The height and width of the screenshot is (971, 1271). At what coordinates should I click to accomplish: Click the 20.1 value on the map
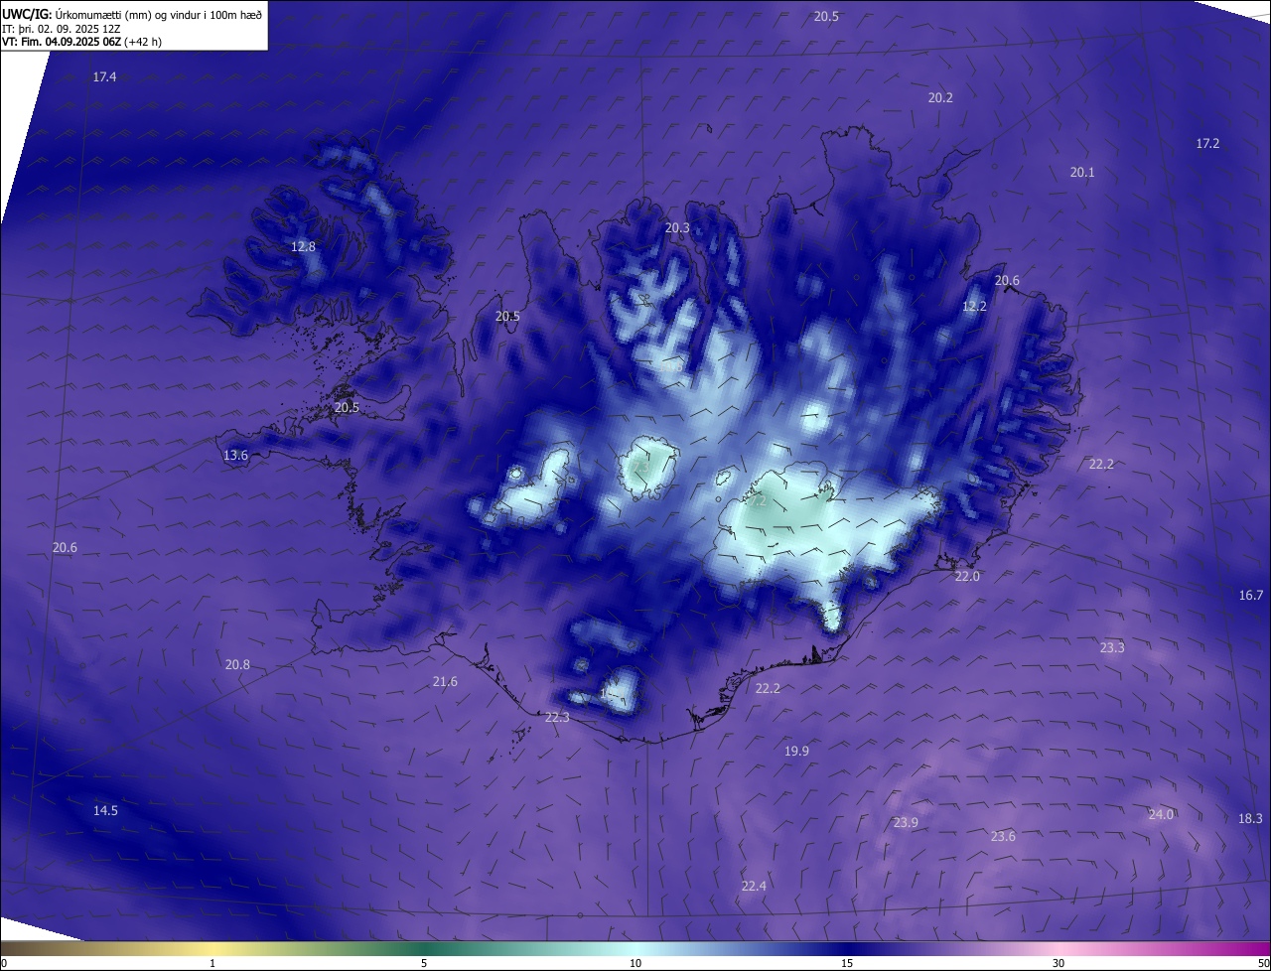coord(1082,172)
